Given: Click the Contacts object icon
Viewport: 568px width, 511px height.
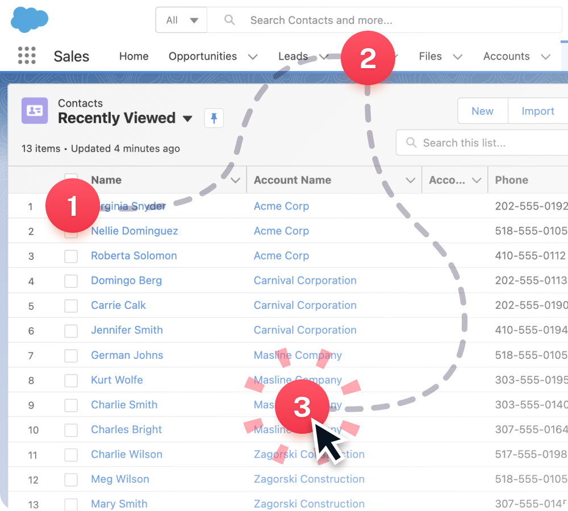Looking at the screenshot, I should point(34,110).
